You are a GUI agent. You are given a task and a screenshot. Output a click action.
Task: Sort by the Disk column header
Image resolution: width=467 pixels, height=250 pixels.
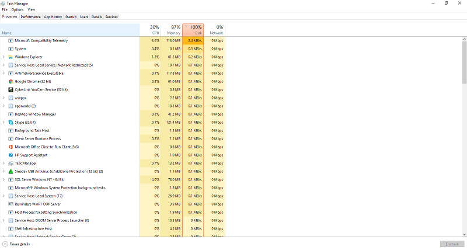193,30
